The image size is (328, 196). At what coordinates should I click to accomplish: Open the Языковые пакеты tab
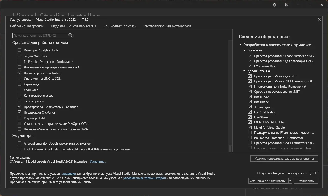[120, 26]
